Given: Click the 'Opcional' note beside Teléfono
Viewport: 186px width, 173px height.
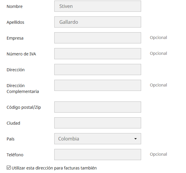Looking at the screenshot, I should coord(158,154).
